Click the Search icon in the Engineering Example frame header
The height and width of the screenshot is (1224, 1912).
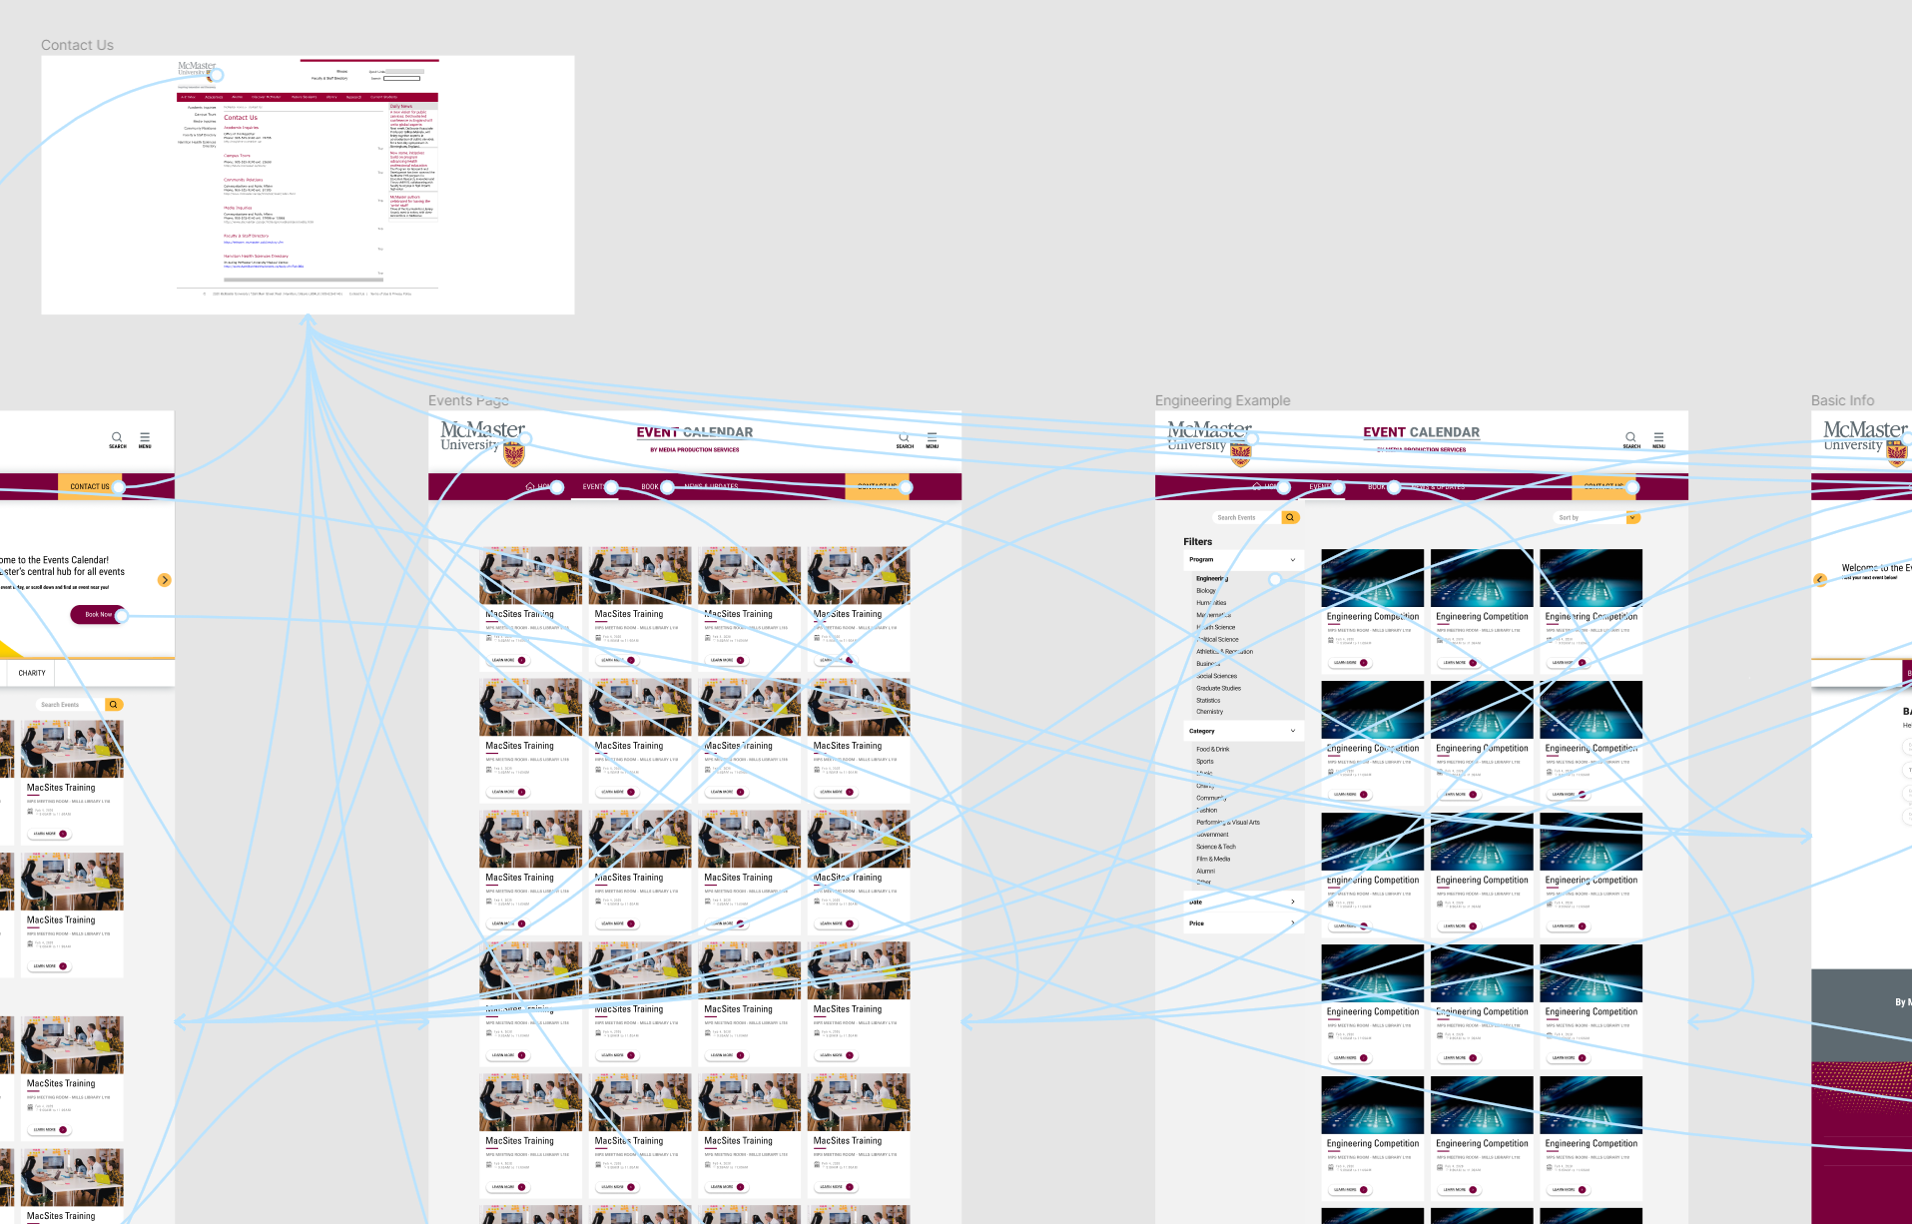(x=1630, y=437)
